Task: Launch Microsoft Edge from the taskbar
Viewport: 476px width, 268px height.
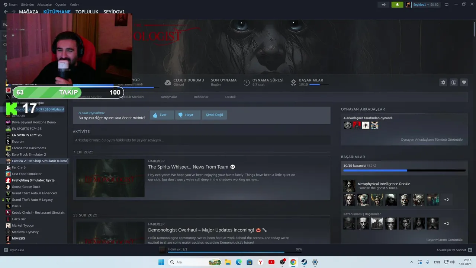Action: pos(238,262)
